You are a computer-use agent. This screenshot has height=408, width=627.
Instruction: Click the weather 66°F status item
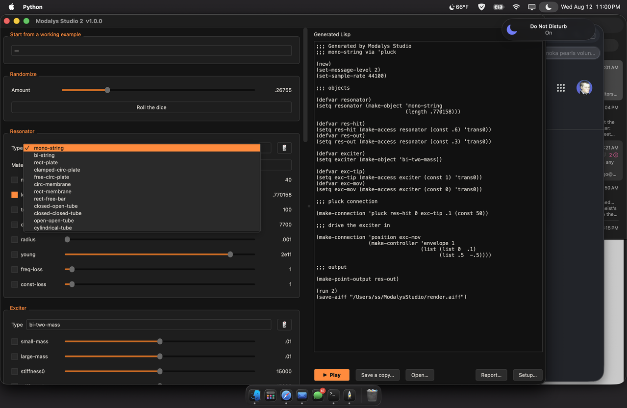459,7
